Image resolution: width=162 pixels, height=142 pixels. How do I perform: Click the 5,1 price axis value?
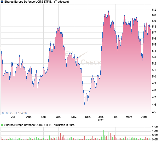154,70
